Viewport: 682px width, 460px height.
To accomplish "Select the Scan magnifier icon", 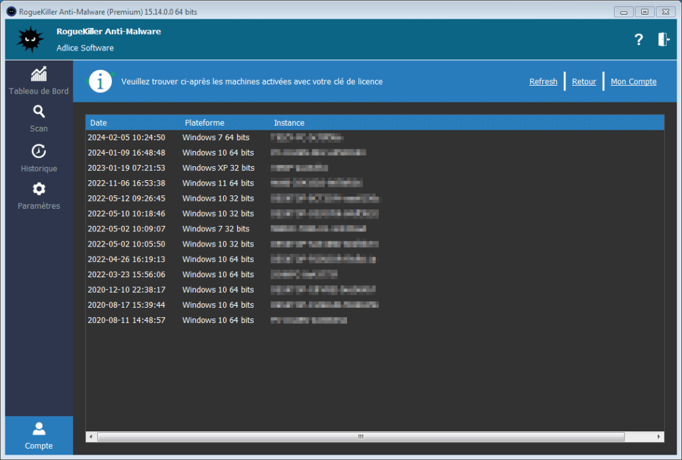I will 39,112.
